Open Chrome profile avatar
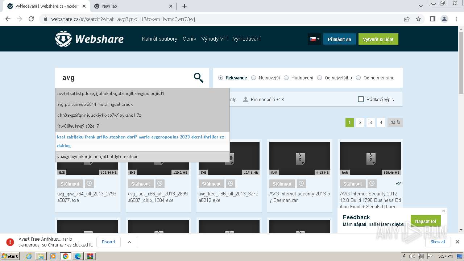 coord(444,19)
